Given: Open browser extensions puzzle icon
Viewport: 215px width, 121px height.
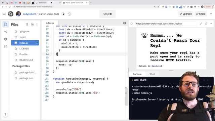Looking at the screenshot, I should tap(195, 7).
